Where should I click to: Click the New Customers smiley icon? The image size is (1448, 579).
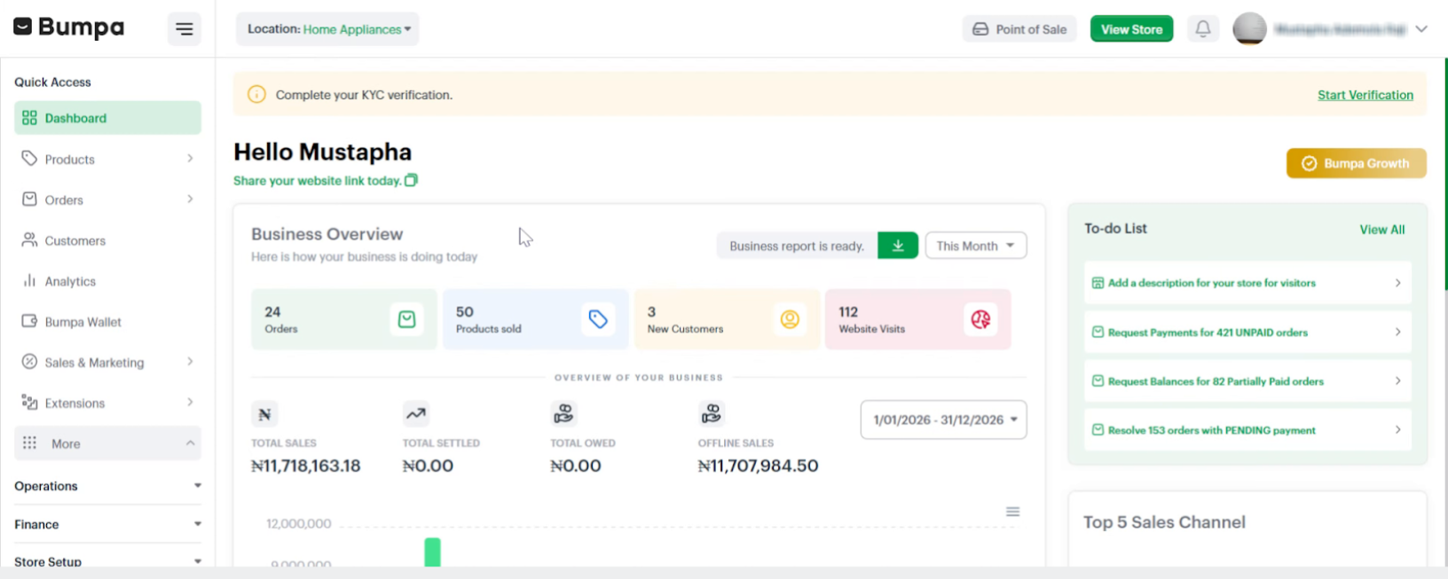pos(790,319)
